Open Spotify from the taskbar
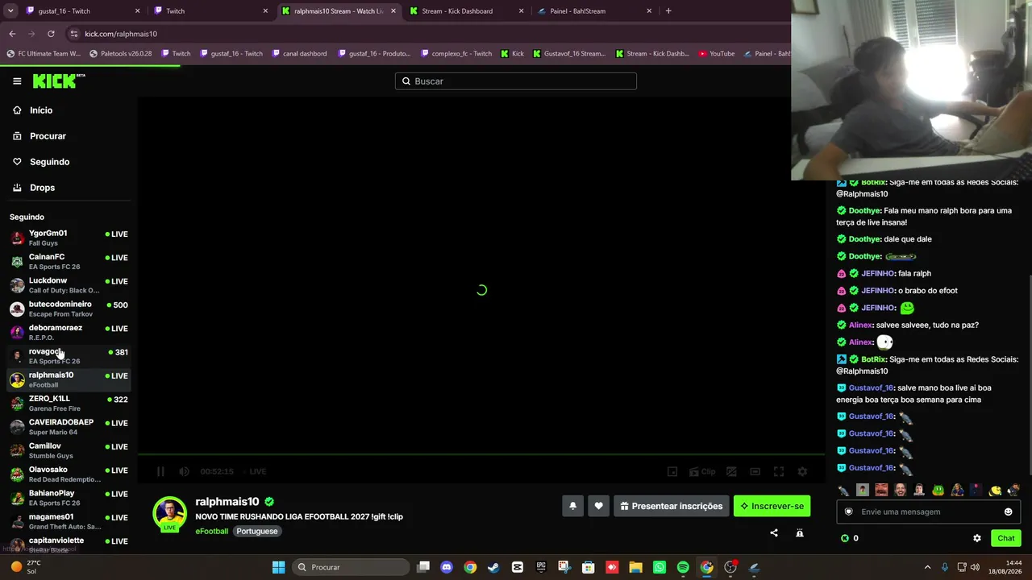 click(x=683, y=567)
